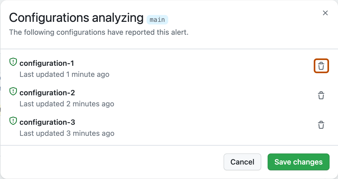Click the trash icon for configuration-3
Viewport: 338px width, 179px height.
pos(321,125)
